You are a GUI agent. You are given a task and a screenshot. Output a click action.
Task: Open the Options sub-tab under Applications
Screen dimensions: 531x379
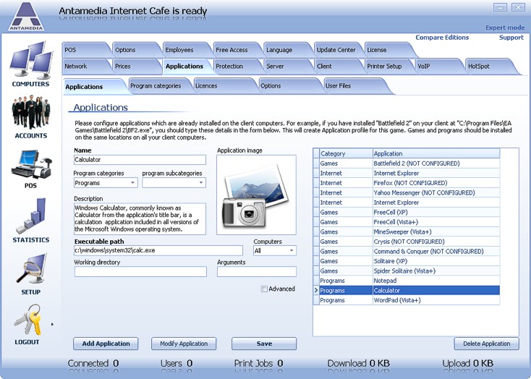288,86
